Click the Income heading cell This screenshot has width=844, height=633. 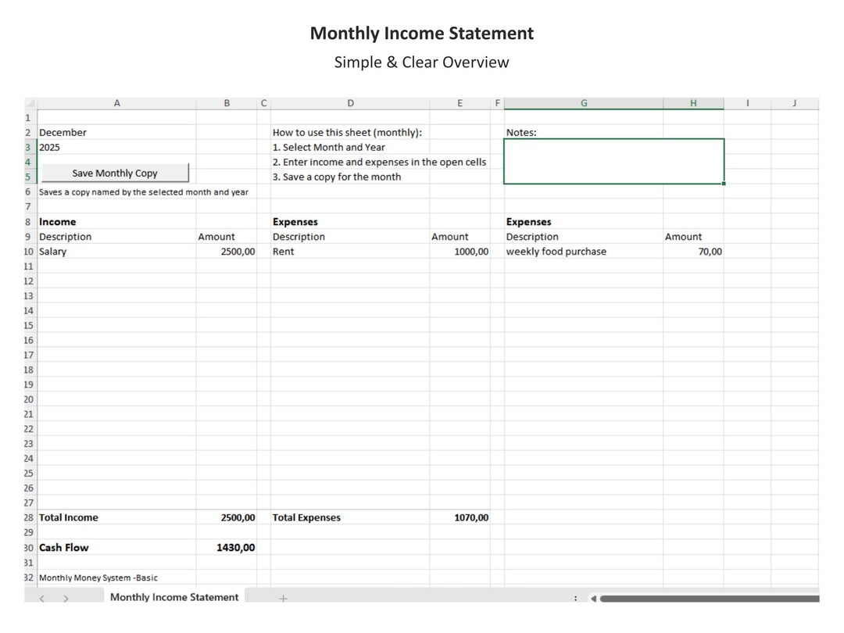[x=116, y=222]
